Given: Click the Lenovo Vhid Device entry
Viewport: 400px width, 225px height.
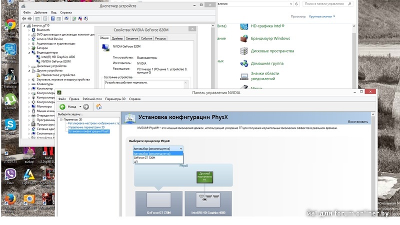Looking at the screenshot, I should click(49, 39).
